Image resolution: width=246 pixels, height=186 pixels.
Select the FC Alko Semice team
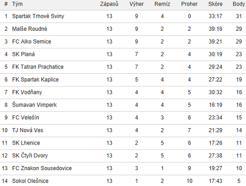(32, 42)
